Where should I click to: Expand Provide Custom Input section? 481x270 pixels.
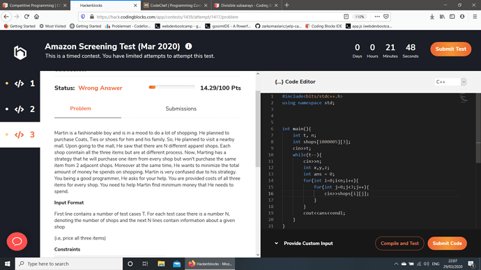tap(303, 244)
